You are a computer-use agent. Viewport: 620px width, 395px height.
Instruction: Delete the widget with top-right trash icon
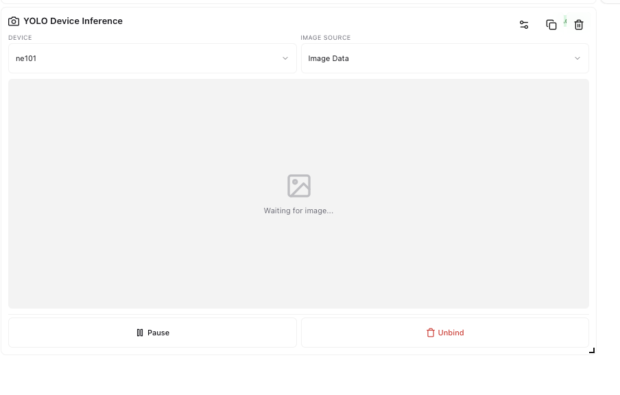579,25
